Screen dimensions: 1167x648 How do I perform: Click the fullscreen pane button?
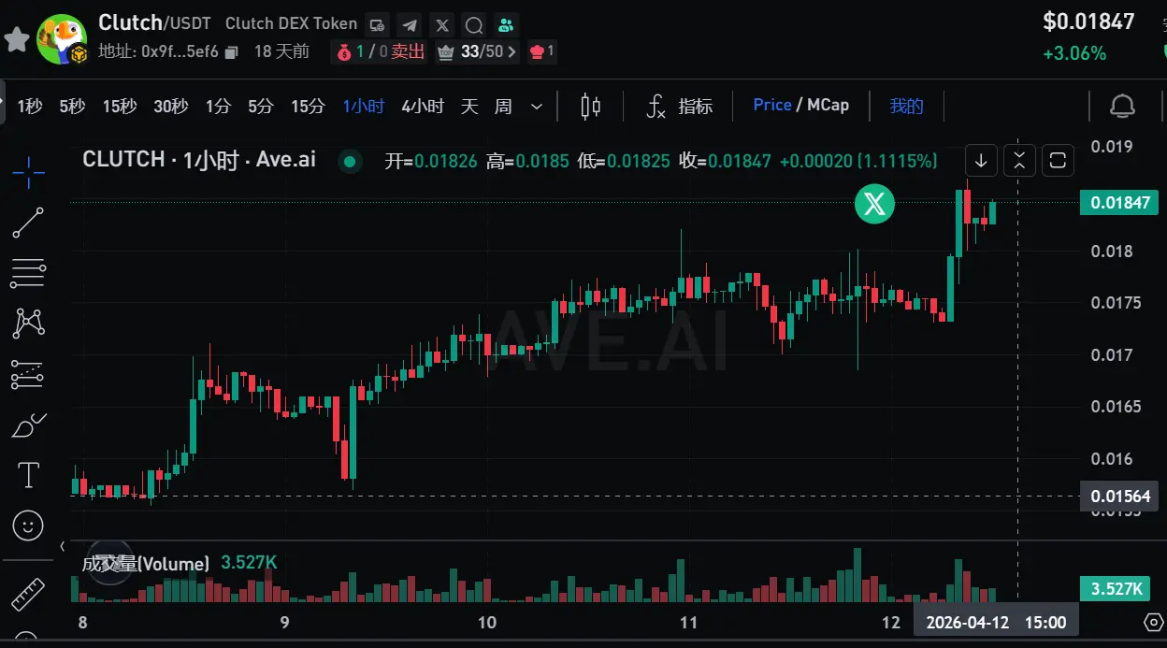point(1058,161)
